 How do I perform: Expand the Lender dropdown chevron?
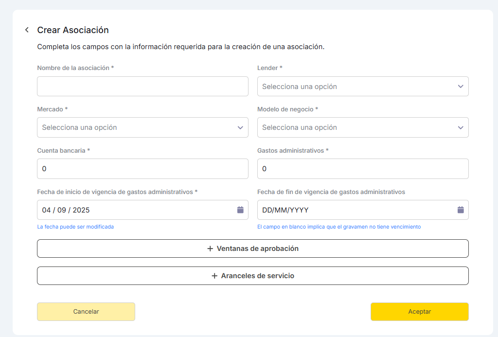tap(461, 87)
